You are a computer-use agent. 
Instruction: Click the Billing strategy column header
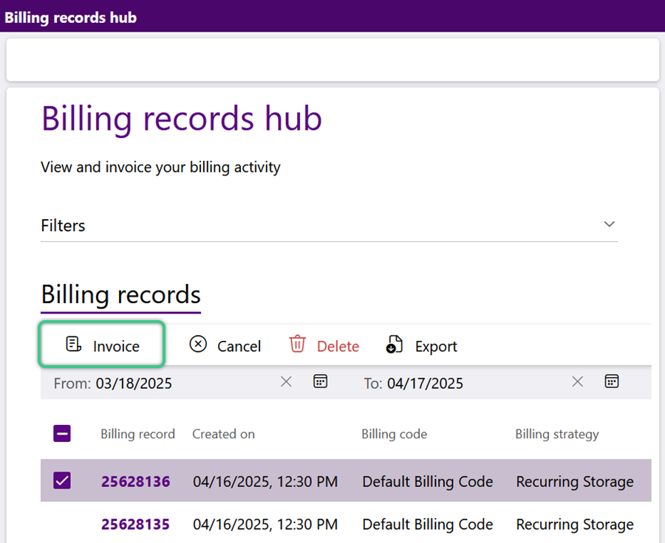click(x=557, y=434)
